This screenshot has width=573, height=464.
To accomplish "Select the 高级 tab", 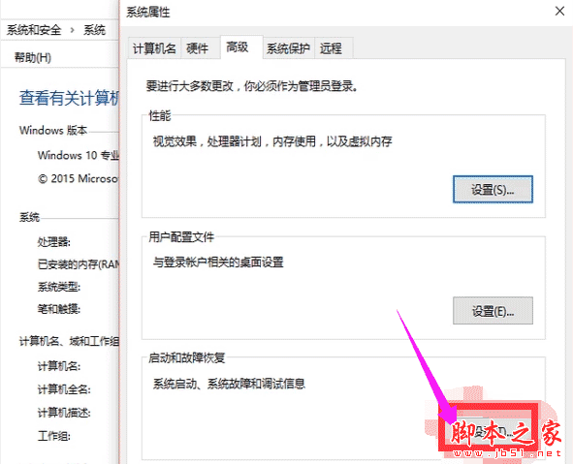I will [238, 46].
